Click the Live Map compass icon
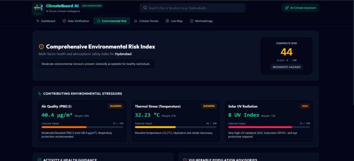Image resolution: width=354 pixels, height=161 pixels. pos(167,21)
